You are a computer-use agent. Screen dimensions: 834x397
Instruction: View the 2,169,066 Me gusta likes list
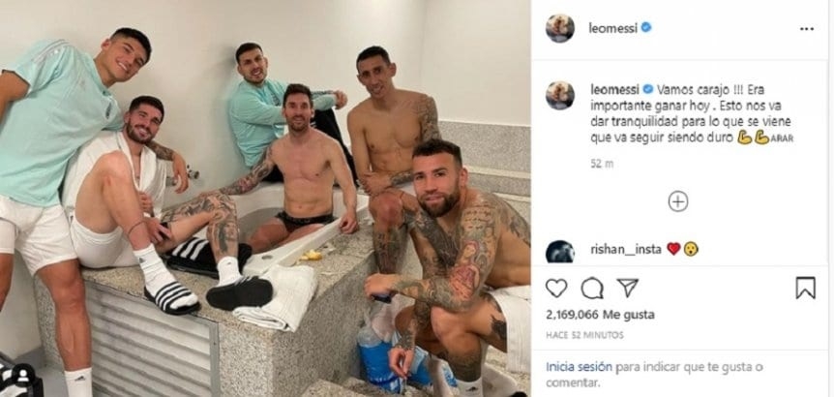coord(600,315)
